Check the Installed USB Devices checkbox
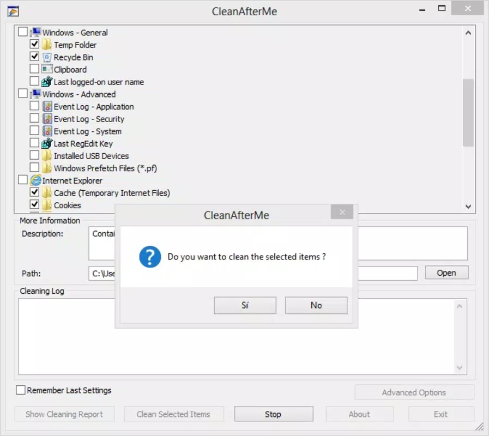 (x=34, y=155)
